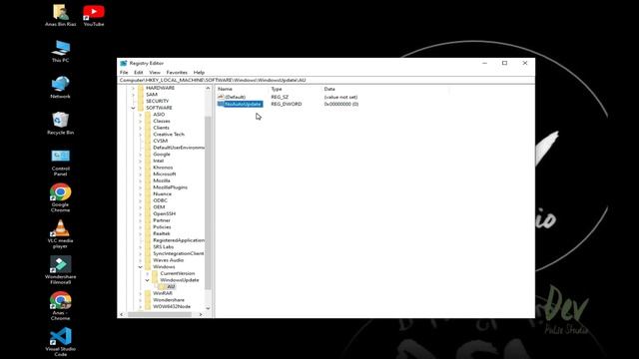Click the Policies key folder icon
The height and width of the screenshot is (359, 639).
tap(148, 226)
